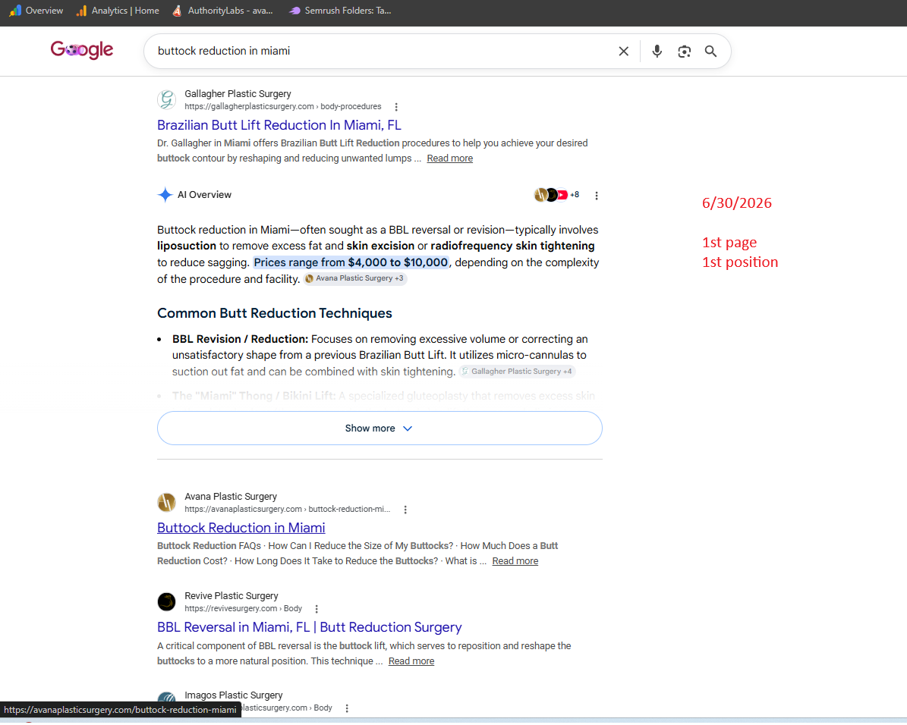Click revivesurgery.com › Body URL breadcrumb
The width and height of the screenshot is (907, 725).
point(243,609)
